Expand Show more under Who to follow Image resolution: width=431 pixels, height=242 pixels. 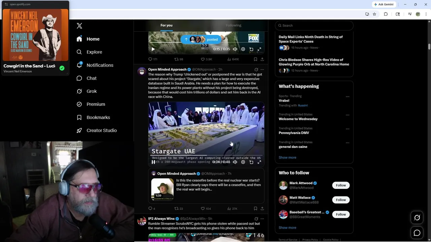[288, 228]
